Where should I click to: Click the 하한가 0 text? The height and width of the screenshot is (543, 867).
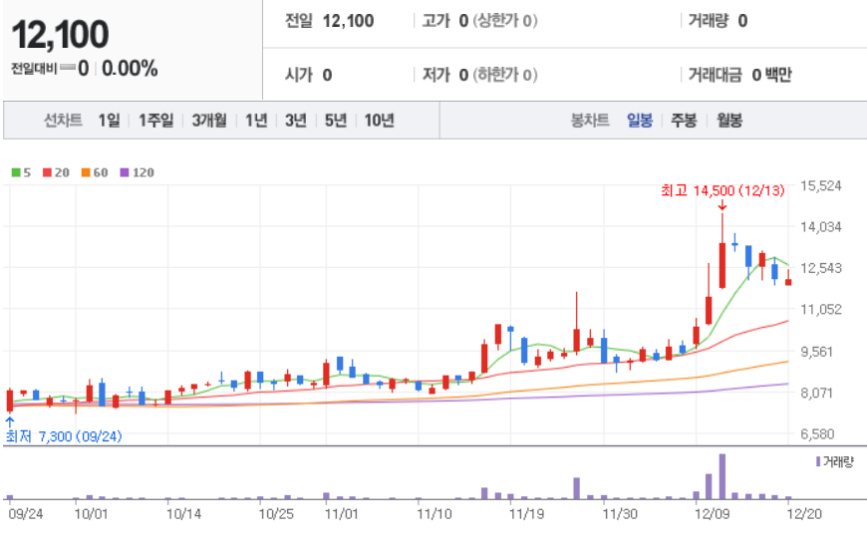(507, 75)
